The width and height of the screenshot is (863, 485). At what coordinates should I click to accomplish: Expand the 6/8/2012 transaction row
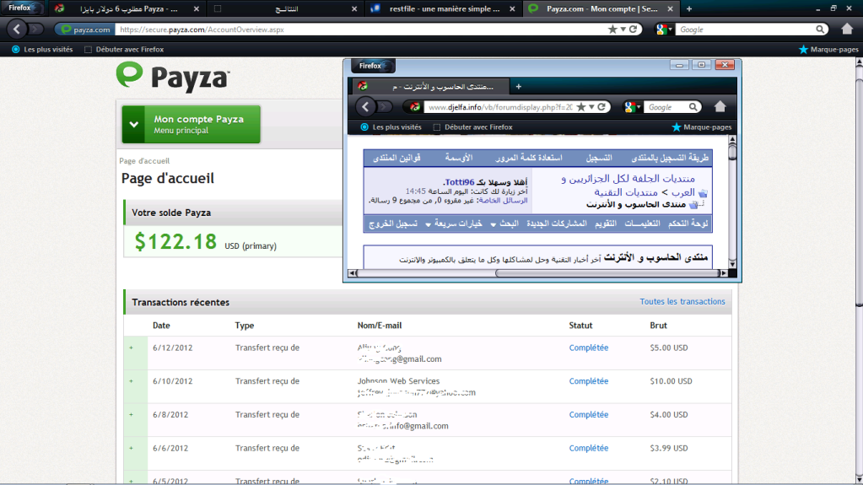tap(131, 414)
